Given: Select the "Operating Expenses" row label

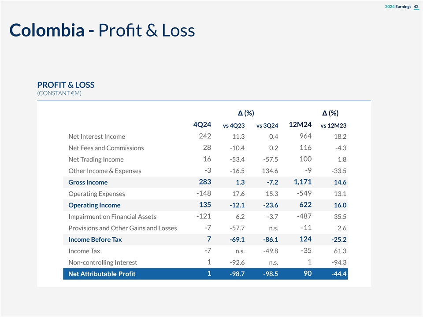Looking at the screenshot, I should 96,194.
